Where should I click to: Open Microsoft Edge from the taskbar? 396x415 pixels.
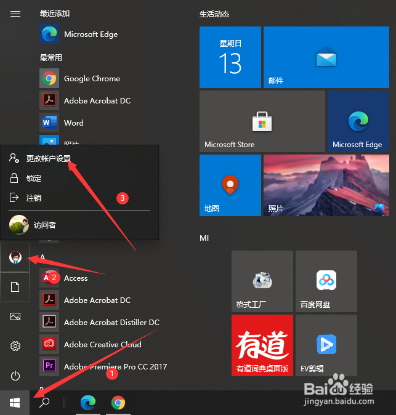pos(88,403)
